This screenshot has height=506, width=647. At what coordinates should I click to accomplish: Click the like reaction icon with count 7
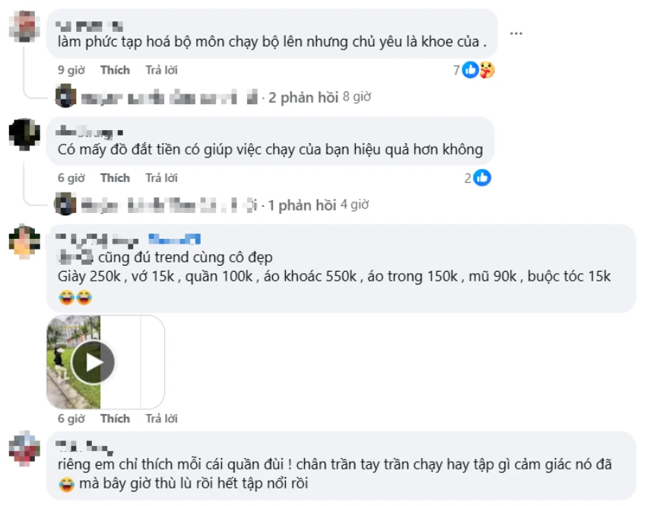[470, 70]
